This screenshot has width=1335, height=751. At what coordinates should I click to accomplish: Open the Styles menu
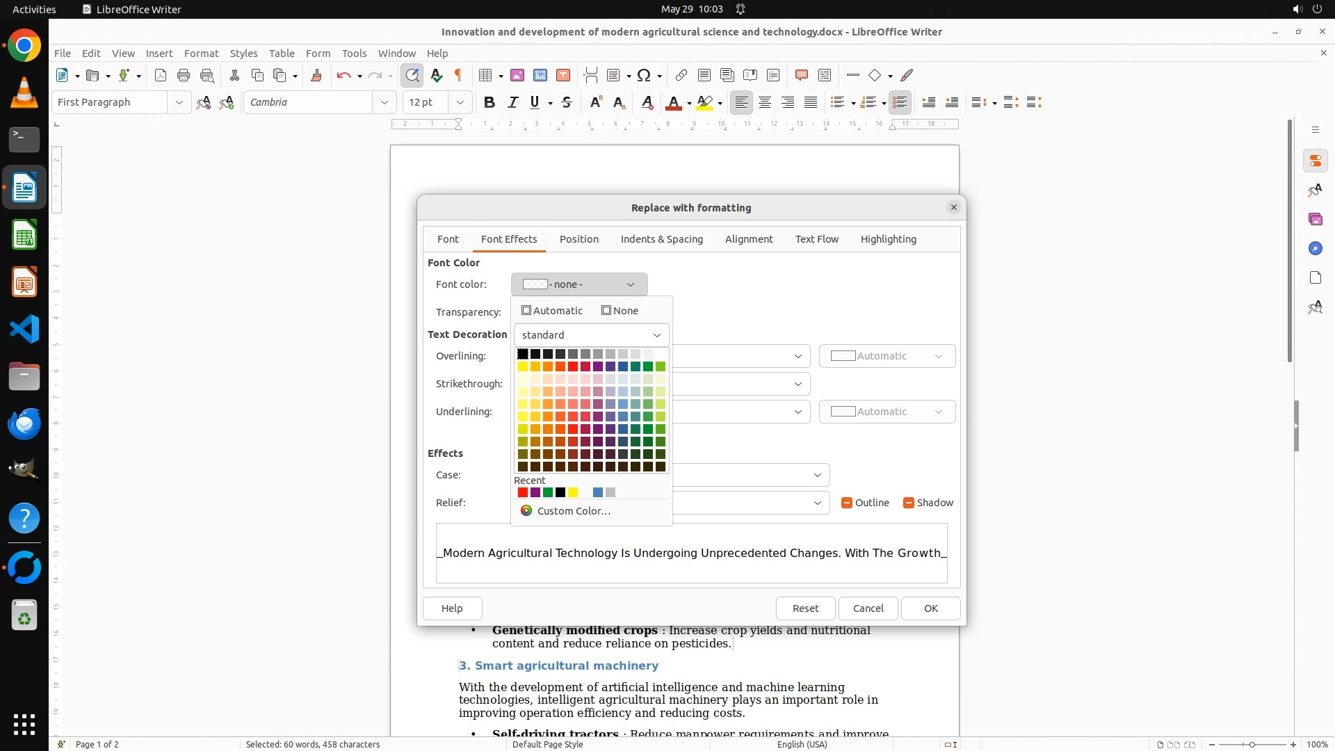[243, 53]
